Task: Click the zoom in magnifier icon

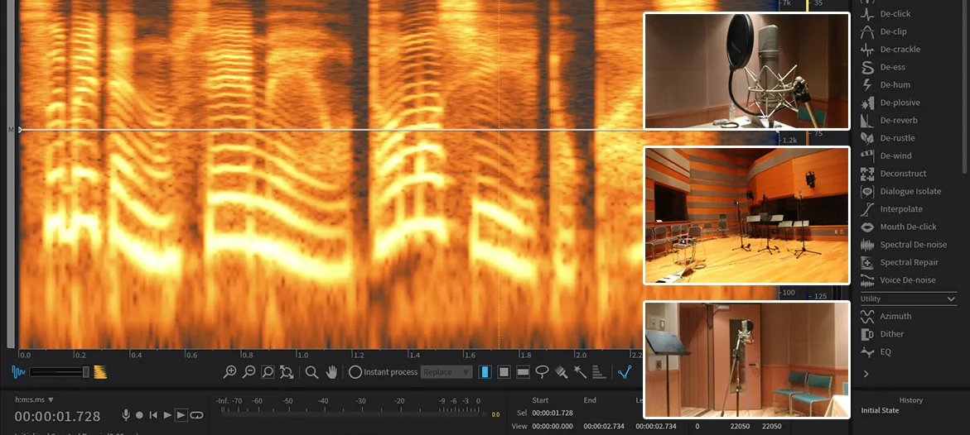Action: pyautogui.click(x=230, y=372)
